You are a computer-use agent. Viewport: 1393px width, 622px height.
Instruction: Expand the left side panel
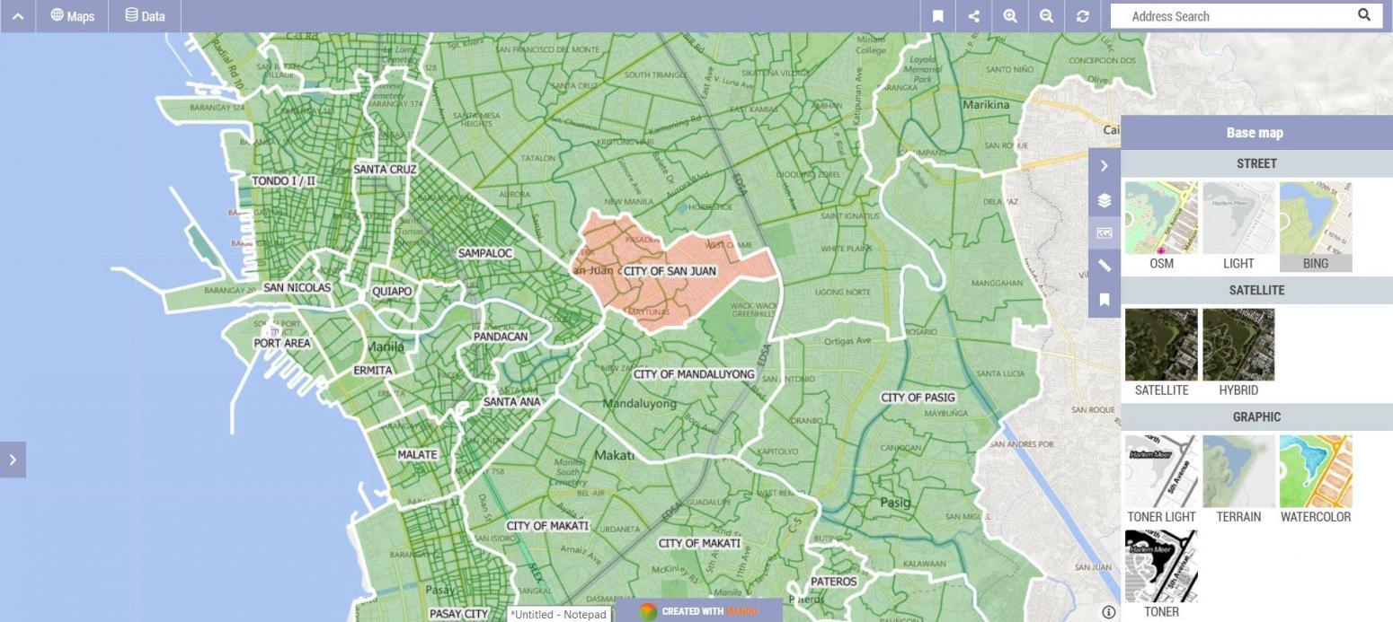pos(12,459)
